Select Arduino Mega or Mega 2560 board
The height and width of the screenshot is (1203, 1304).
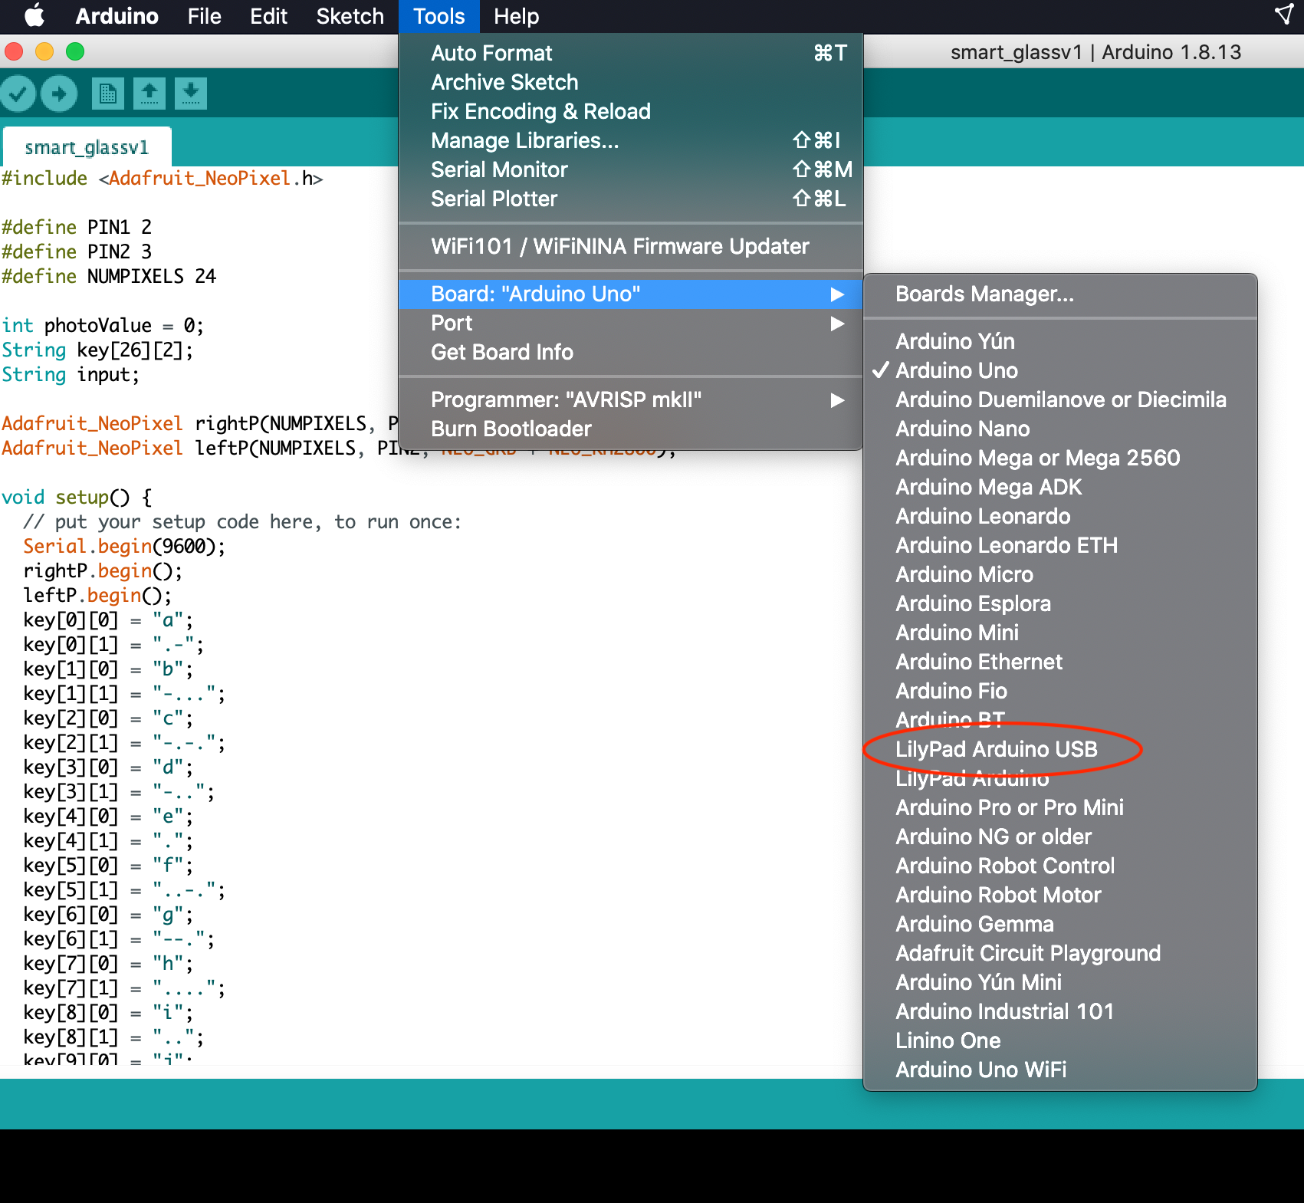[x=1060, y=458]
